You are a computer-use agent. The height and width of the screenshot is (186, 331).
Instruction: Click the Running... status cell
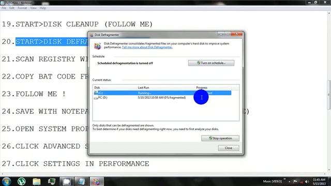pos(144,93)
